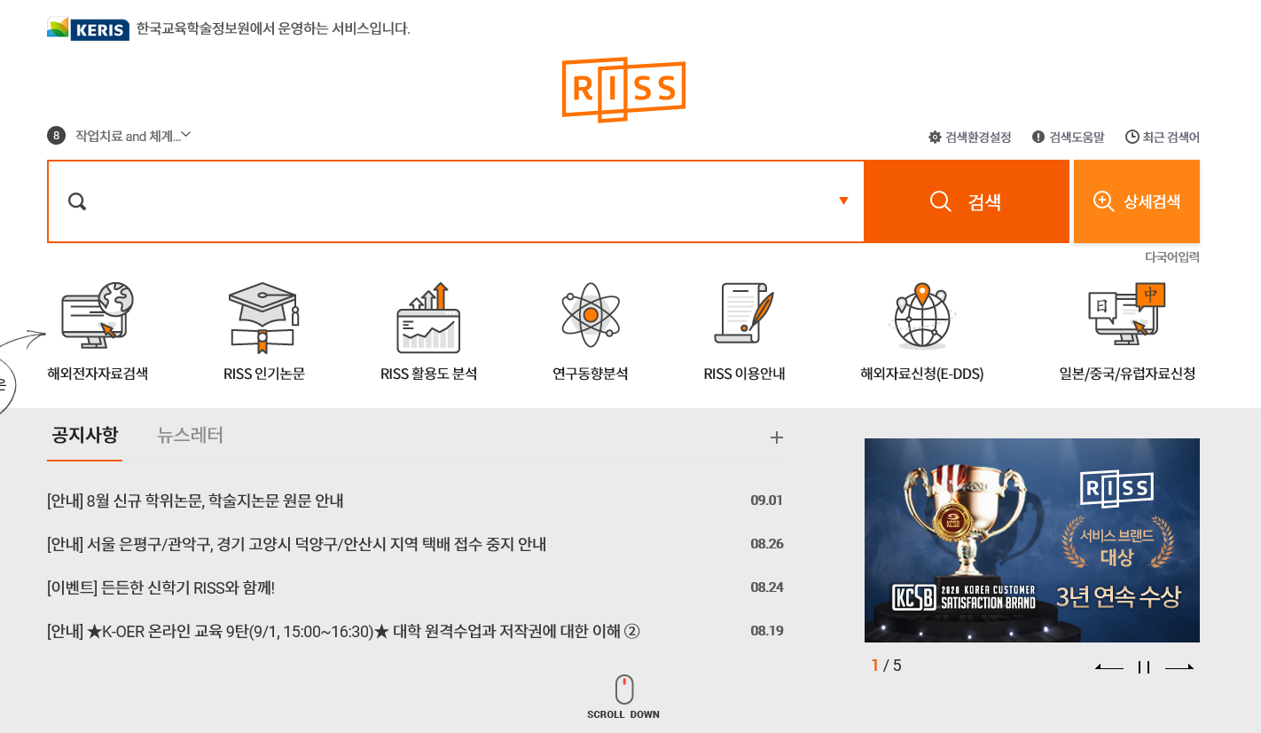Expand recent search '작업치료 and 체계...' chevron
The width and height of the screenshot is (1261, 733).
pos(186,135)
